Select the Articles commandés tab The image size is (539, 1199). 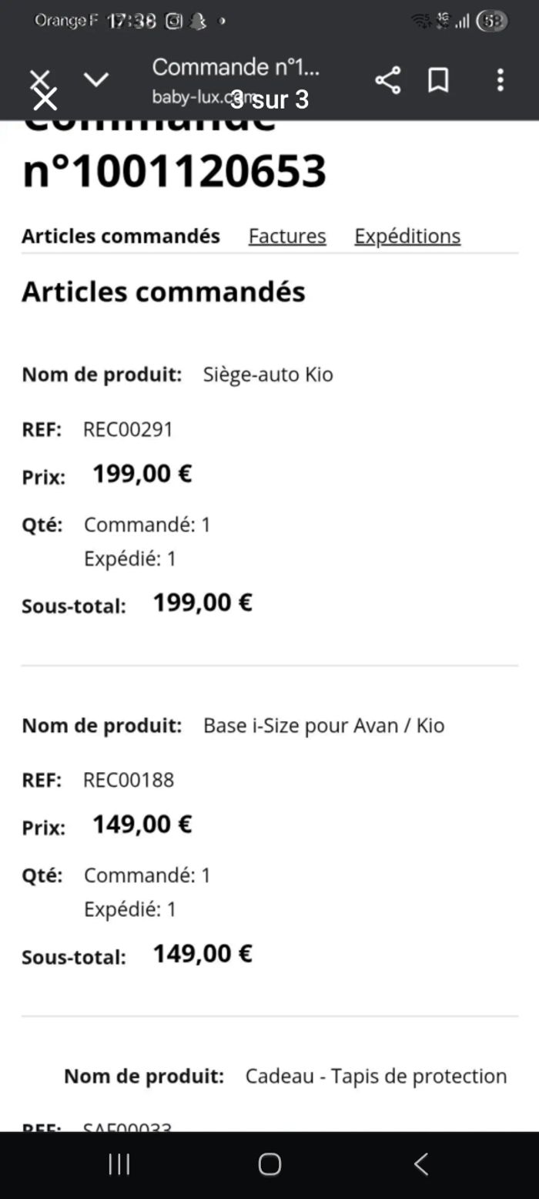coord(120,236)
